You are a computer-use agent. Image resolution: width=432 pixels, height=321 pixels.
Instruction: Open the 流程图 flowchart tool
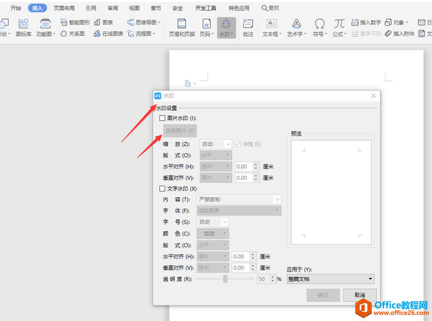[x=141, y=33]
